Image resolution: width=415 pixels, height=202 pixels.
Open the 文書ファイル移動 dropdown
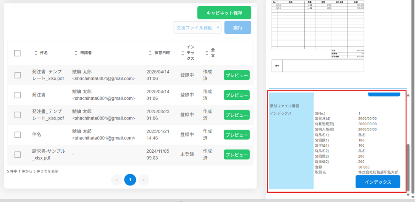(197, 27)
